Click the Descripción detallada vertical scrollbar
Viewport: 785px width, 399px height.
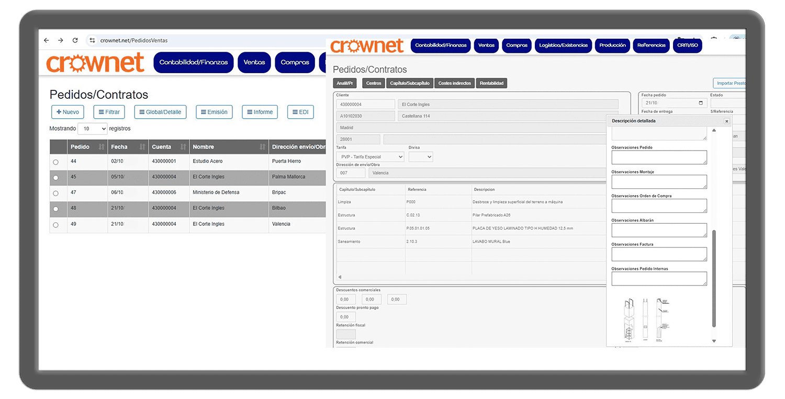tap(714, 277)
